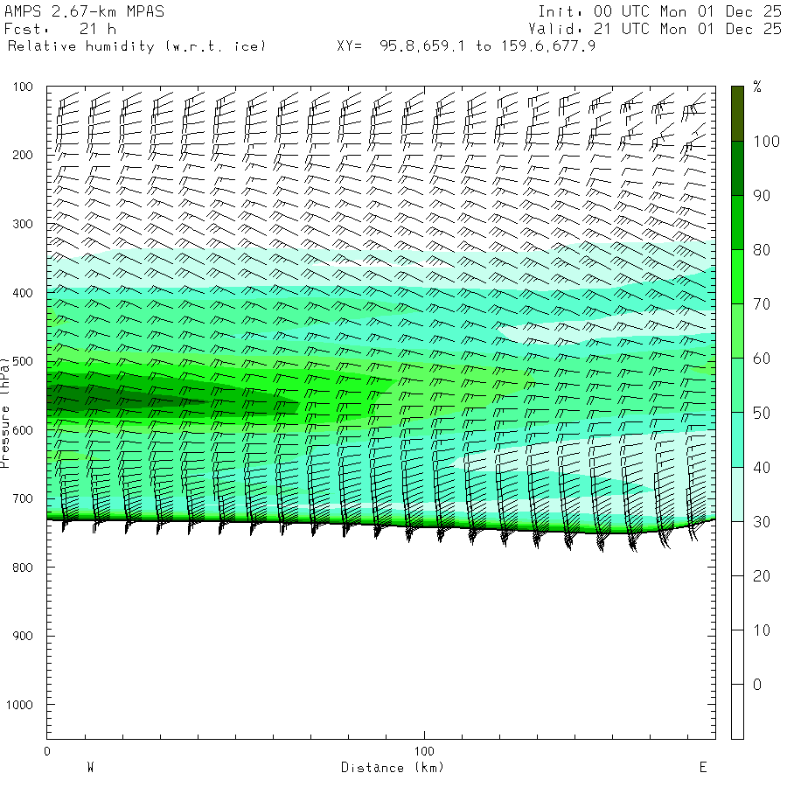Click the bright green 70-80 colorbar segment
The height and width of the screenshot is (787, 787).
point(737,276)
